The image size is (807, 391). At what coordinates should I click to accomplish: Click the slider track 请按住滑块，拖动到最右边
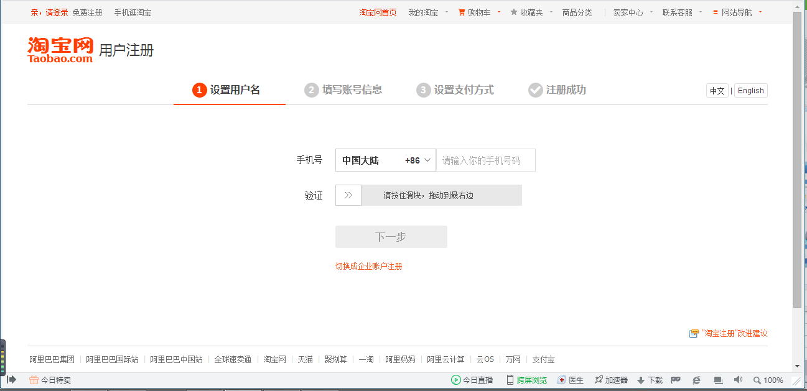coord(429,195)
